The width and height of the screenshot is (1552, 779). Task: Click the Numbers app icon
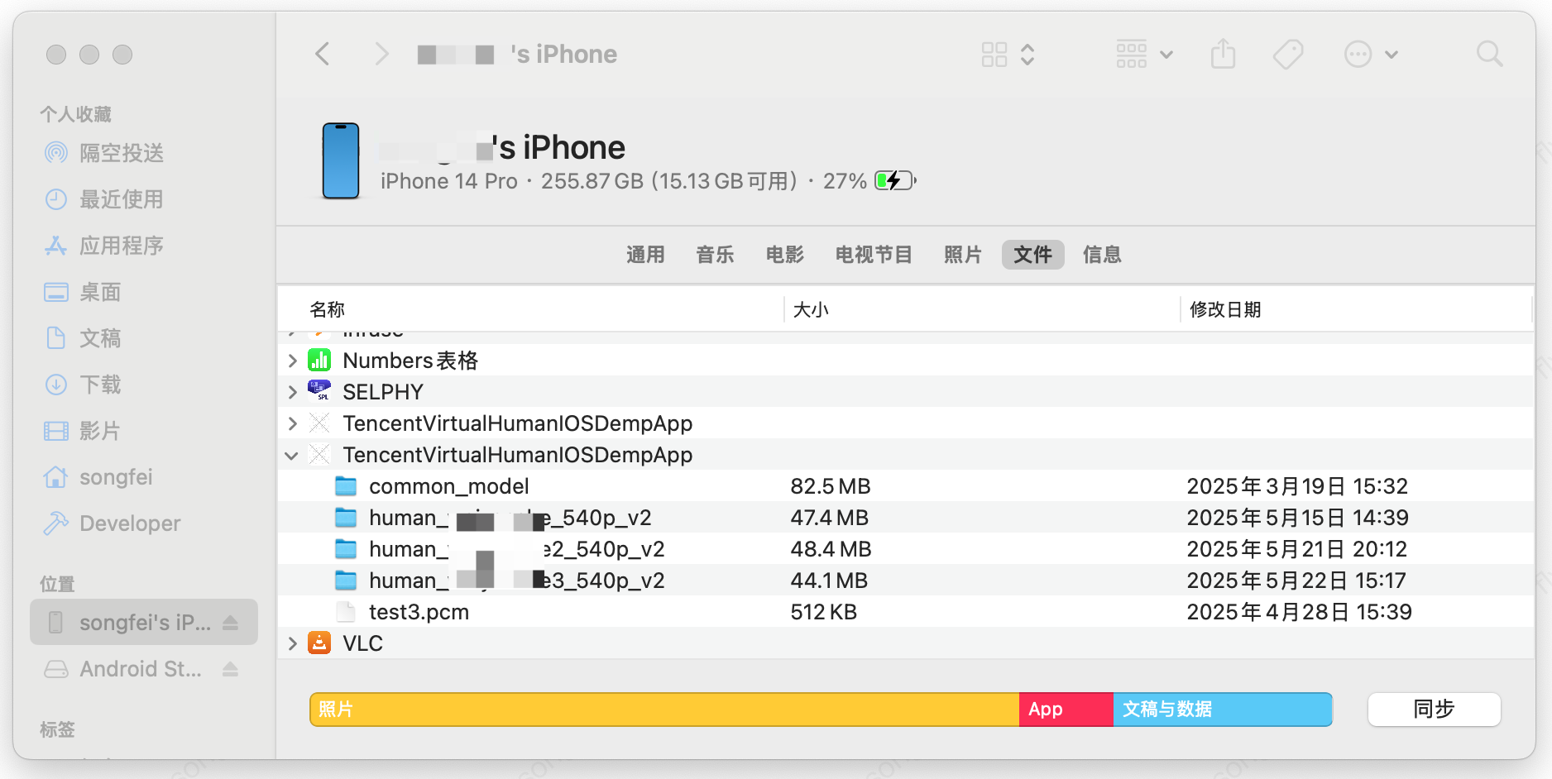pos(319,361)
